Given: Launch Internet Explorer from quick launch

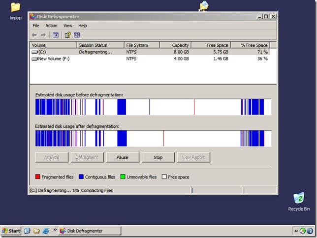Looking at the screenshot, I should coord(46,231).
